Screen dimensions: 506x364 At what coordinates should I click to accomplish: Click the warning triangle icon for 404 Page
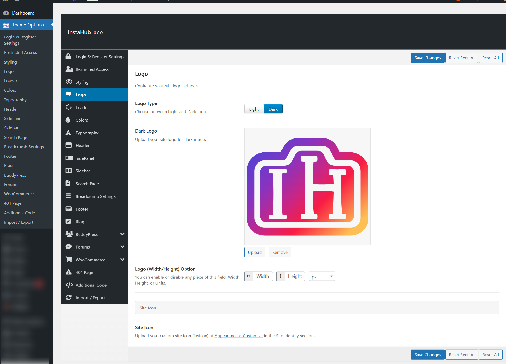click(x=69, y=272)
